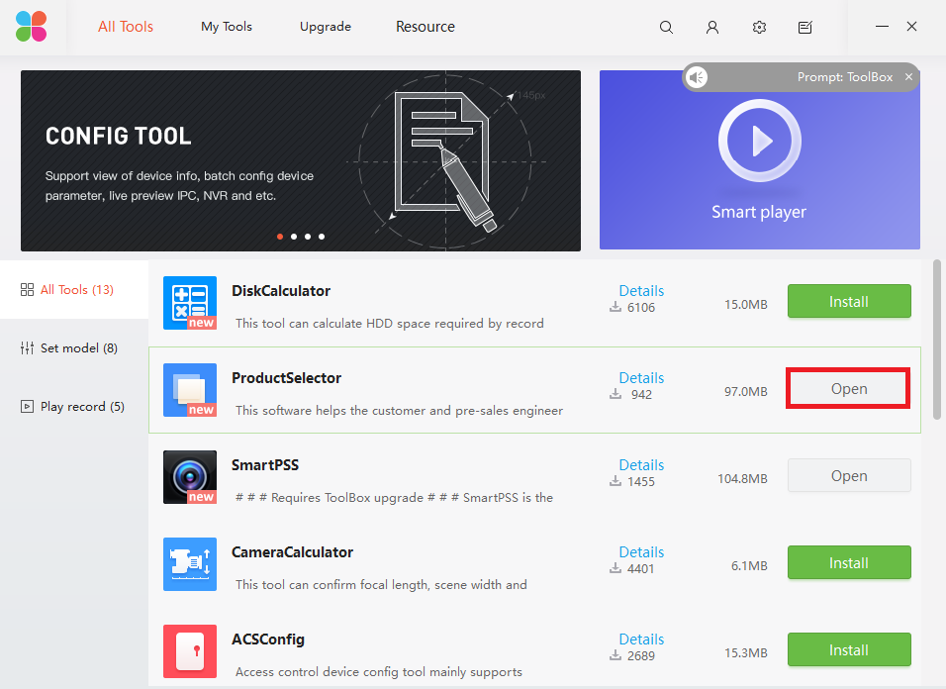Click the Set model sliders icon
The width and height of the screenshot is (946, 689).
pyautogui.click(x=27, y=348)
